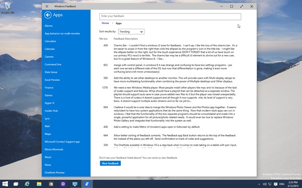Toggle full-screen with the diagonal arrows icon
Viewport: 302px width, 188px height.
(242, 6)
